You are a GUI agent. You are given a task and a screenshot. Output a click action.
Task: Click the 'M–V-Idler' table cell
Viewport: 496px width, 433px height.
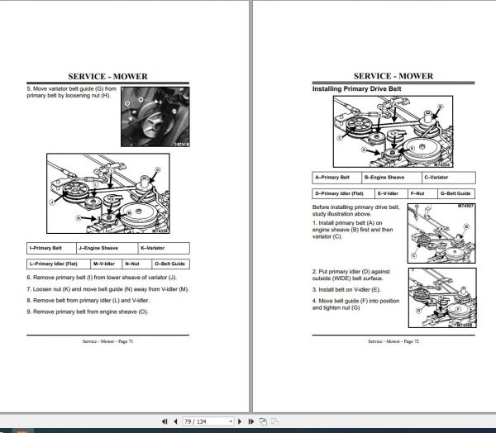107,264
